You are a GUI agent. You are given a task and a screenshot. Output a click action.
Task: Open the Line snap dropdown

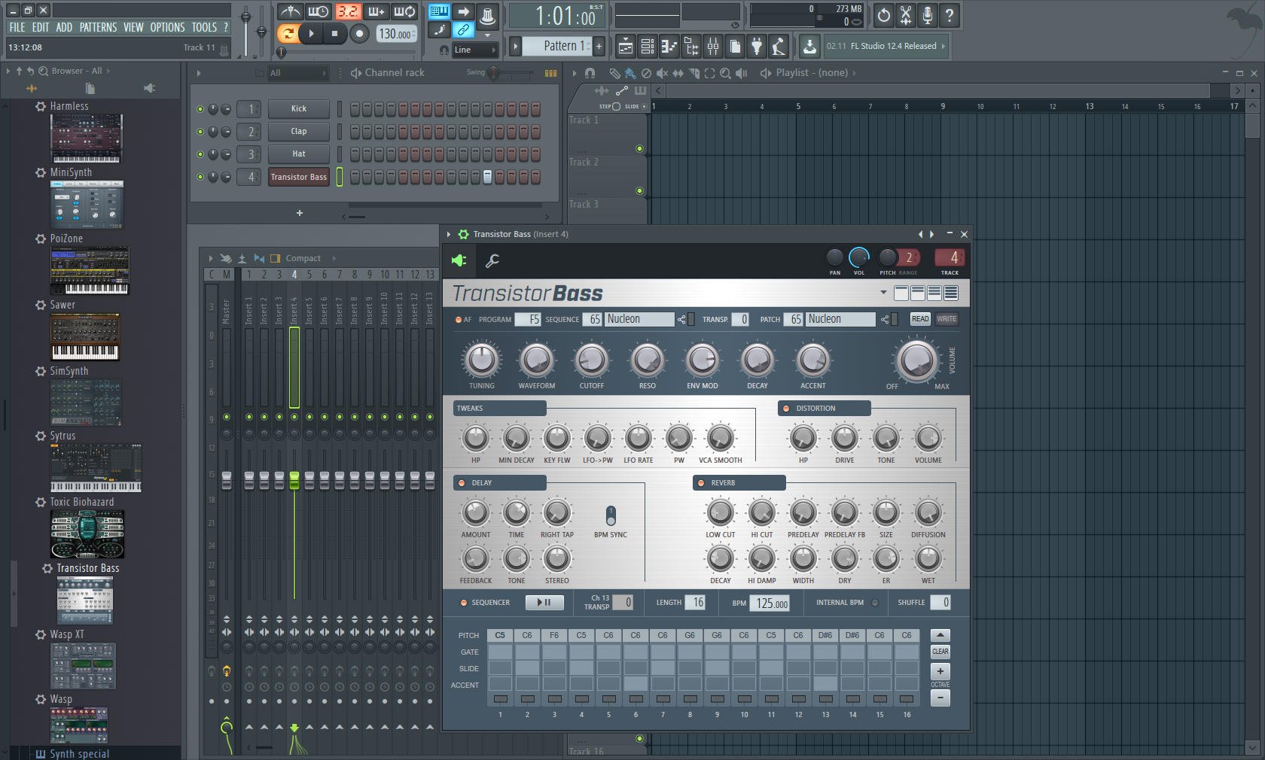point(475,50)
